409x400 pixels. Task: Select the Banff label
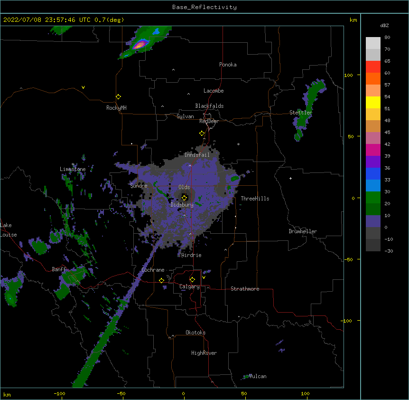59,269
